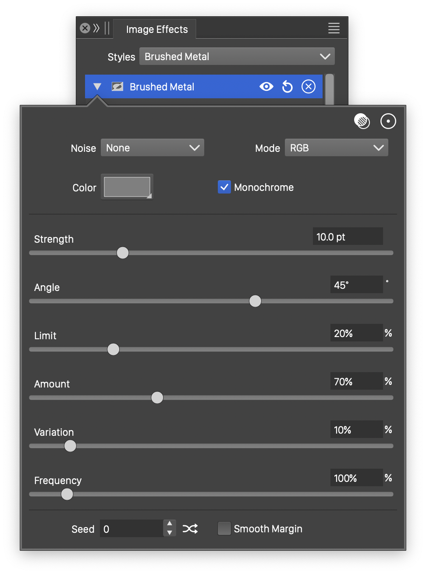
Task: Randomize the seed with shuffle icon
Action: click(190, 529)
